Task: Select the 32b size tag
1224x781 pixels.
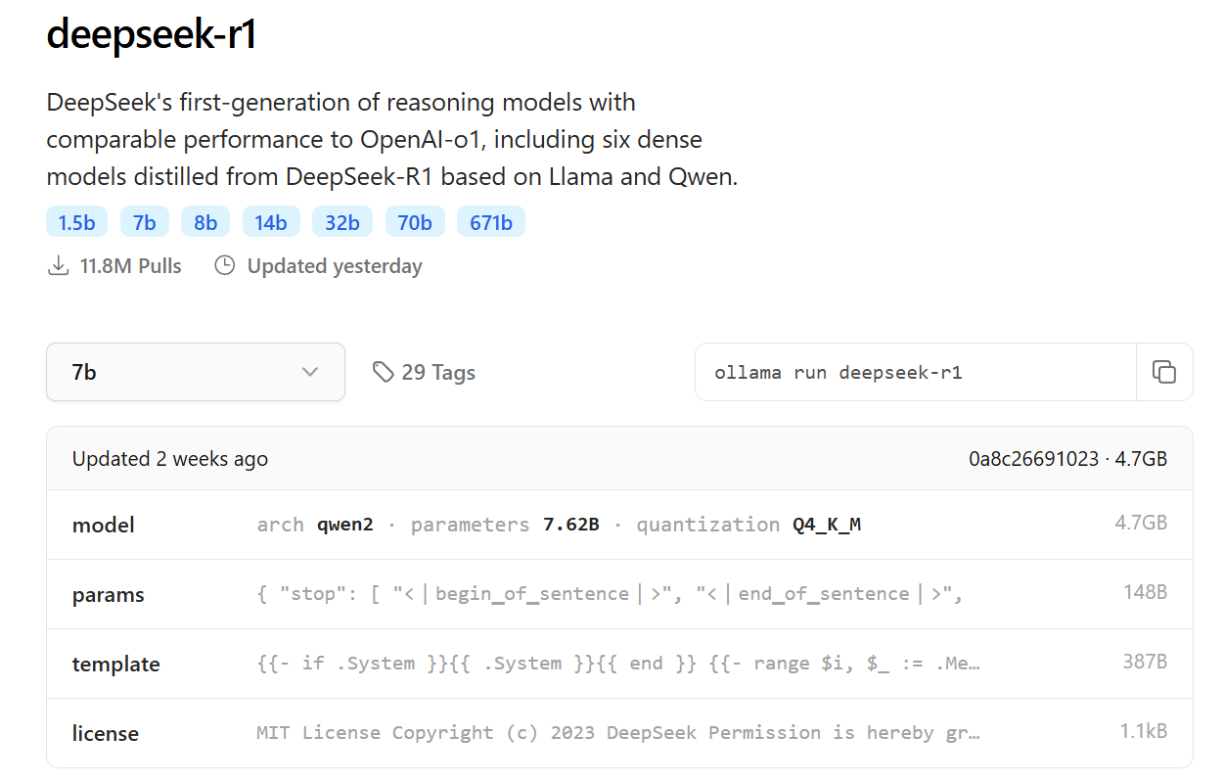Action: pos(342,222)
